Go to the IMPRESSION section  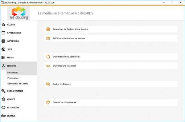pyautogui.click(x=13, y=41)
